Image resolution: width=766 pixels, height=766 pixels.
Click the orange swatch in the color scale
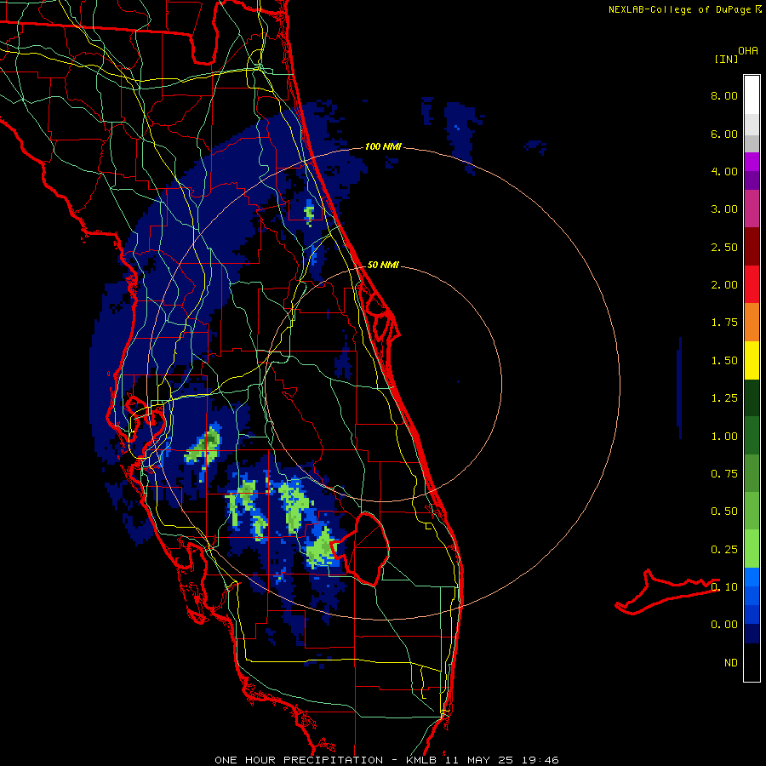point(752,323)
